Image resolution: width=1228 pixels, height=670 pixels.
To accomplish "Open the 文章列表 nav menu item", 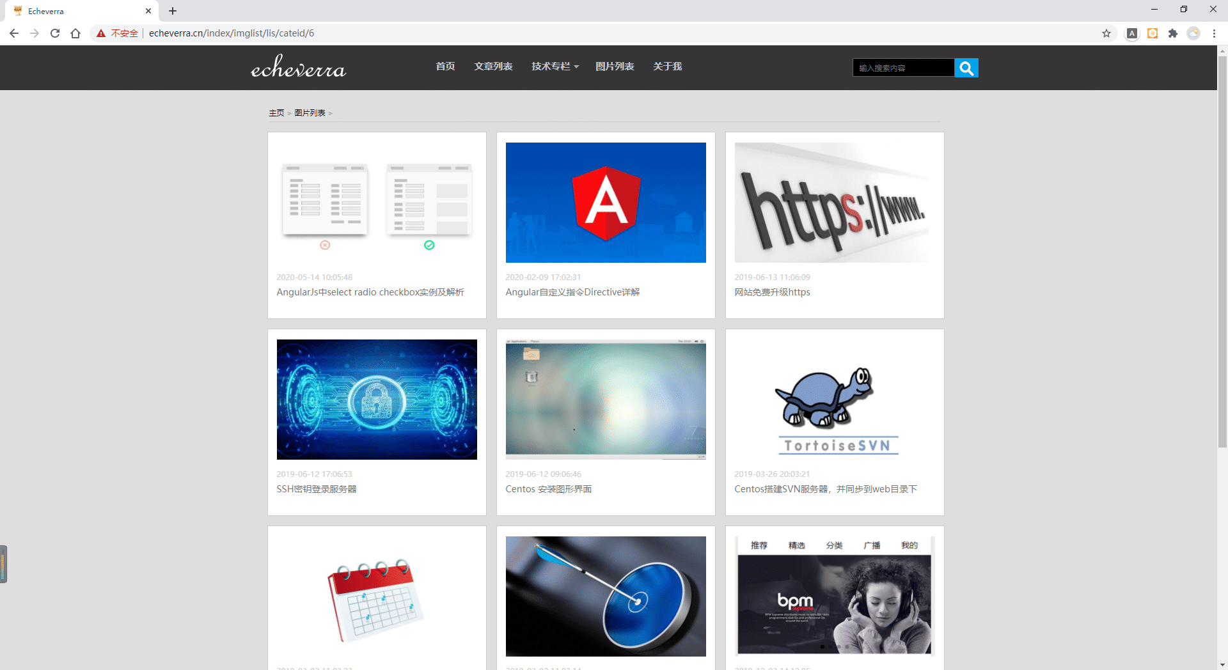I will coord(493,66).
